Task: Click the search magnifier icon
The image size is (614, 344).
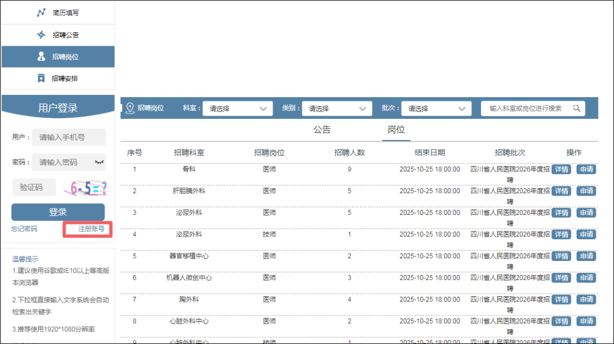Action: click(576, 108)
